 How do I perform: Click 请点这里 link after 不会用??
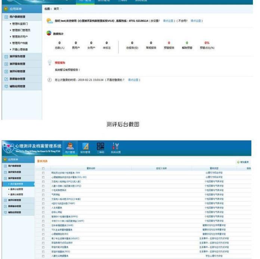click(196, 21)
